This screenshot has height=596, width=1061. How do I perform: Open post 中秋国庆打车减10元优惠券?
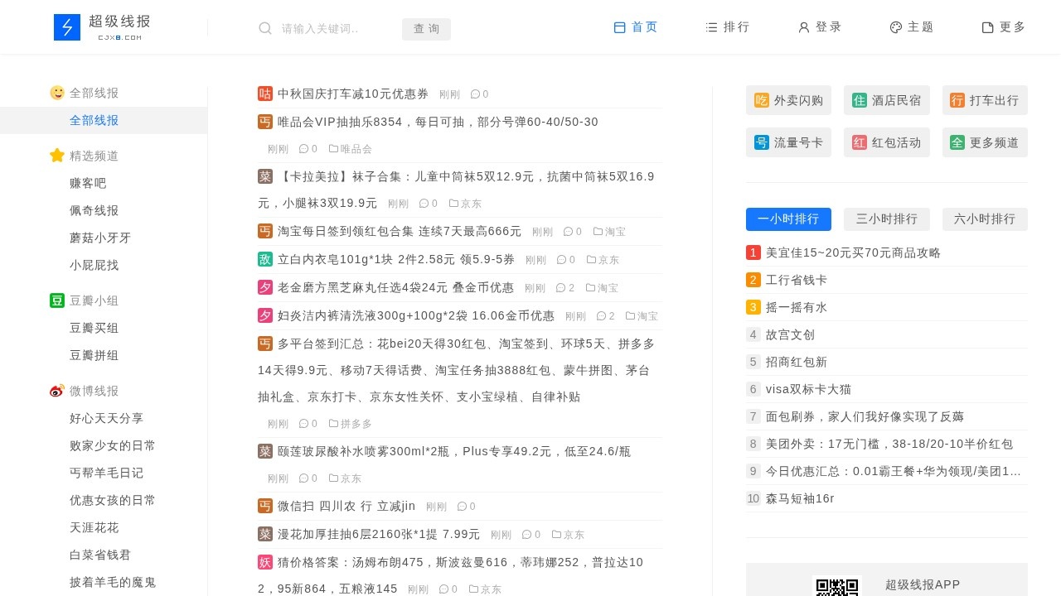click(x=353, y=94)
